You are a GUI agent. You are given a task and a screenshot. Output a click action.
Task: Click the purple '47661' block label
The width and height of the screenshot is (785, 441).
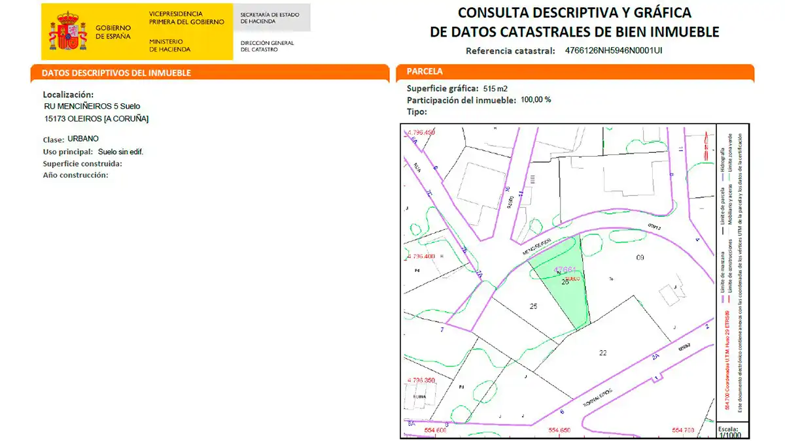[565, 269]
